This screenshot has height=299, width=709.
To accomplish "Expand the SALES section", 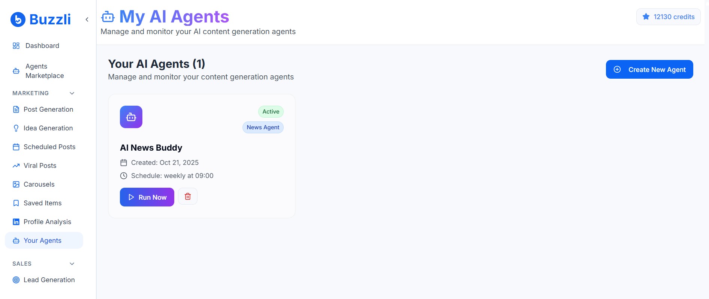I will click(72, 263).
